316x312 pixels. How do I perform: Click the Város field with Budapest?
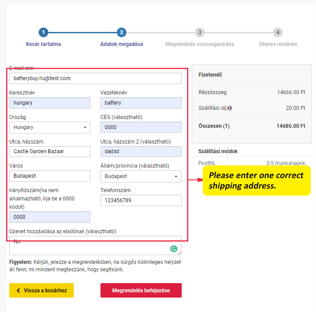click(50, 176)
